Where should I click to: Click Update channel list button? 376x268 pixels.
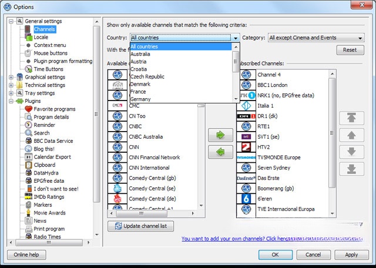[x=141, y=226]
